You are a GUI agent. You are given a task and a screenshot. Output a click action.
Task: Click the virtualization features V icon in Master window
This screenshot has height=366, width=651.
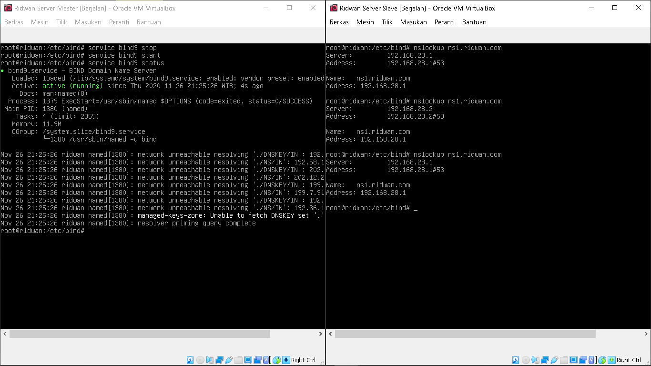[266, 360]
